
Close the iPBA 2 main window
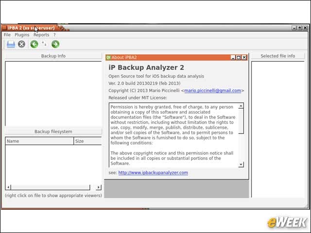[x=305, y=28]
